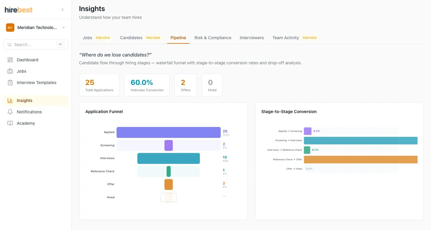Click the orange Offer funnel bar
Screen dimensions: 431x230
(x=169, y=185)
